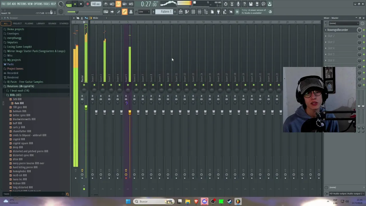Click browser search magnifier icon
Image resolution: width=366 pixels, height=206 pixels.
coord(67,194)
